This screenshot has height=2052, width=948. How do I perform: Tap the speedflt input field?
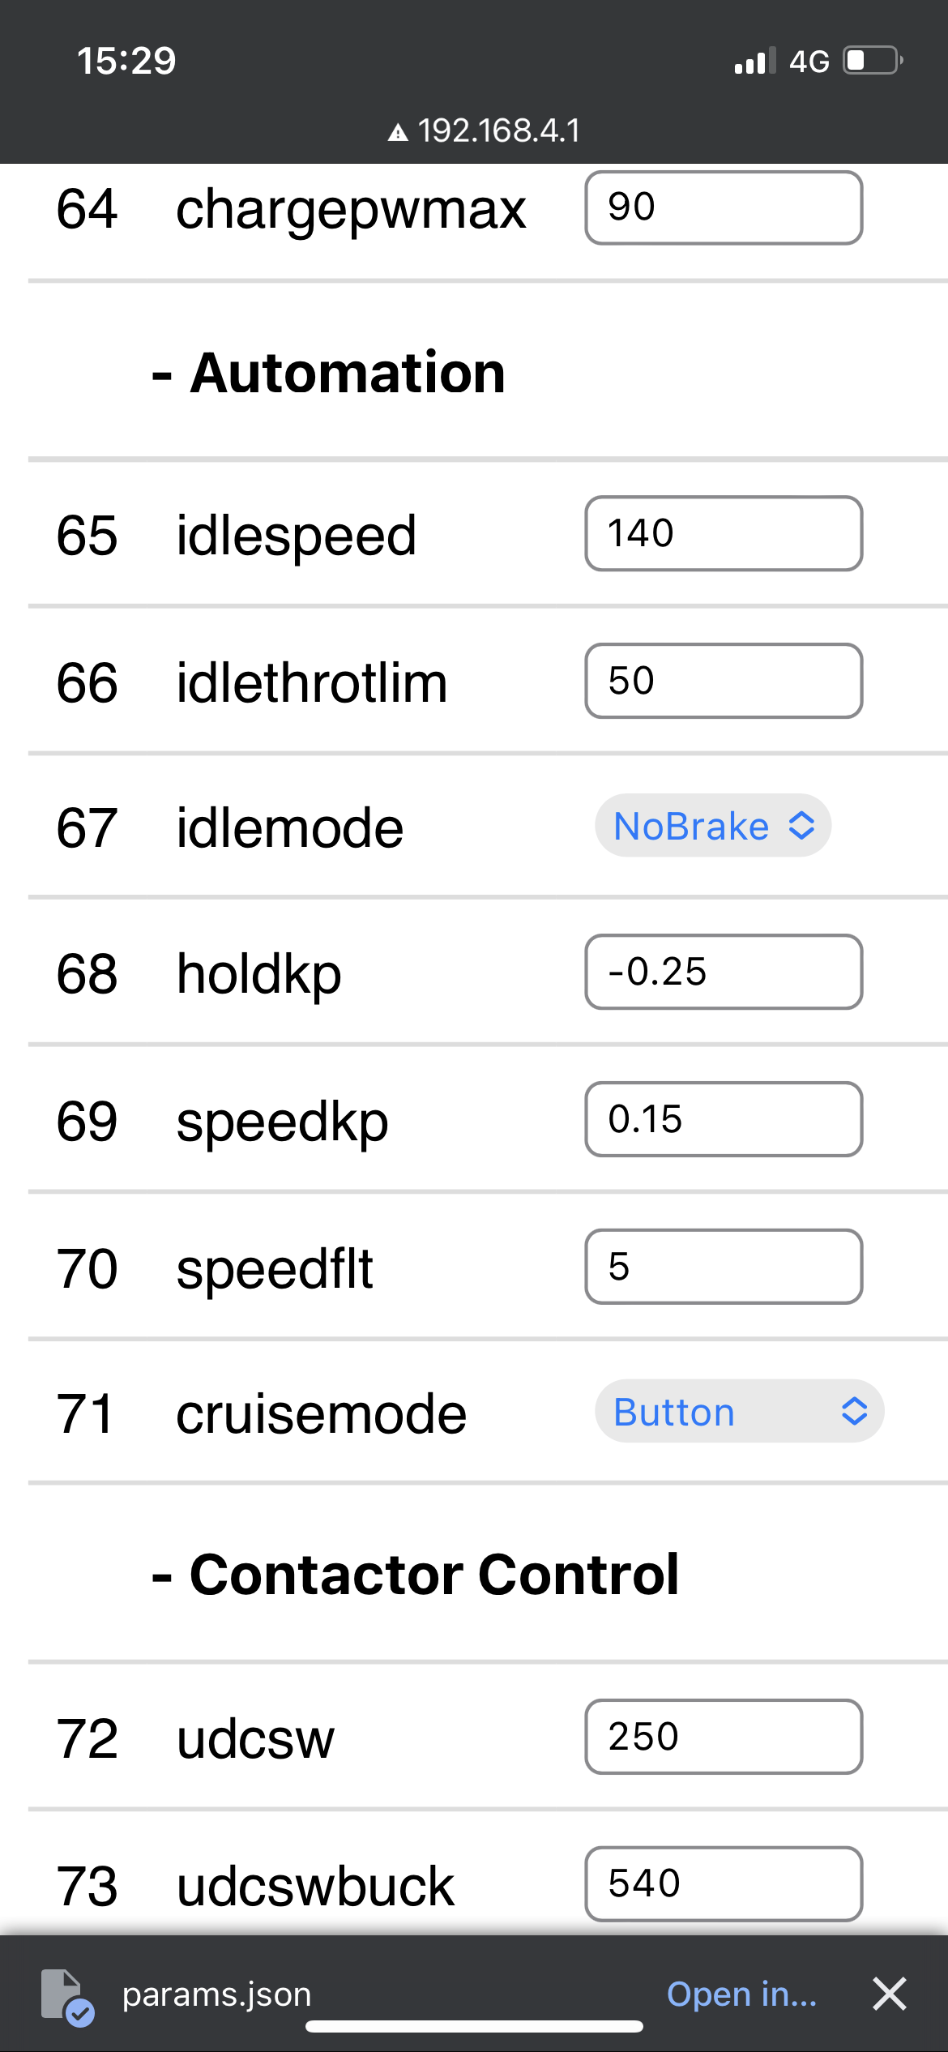tap(723, 1267)
